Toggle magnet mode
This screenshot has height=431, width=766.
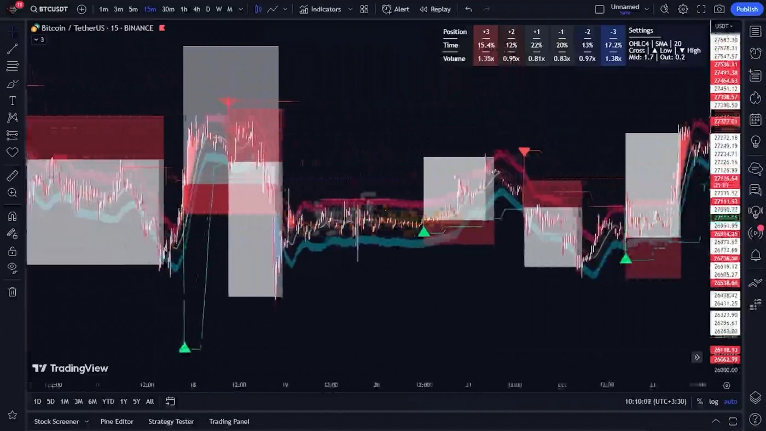(x=12, y=217)
